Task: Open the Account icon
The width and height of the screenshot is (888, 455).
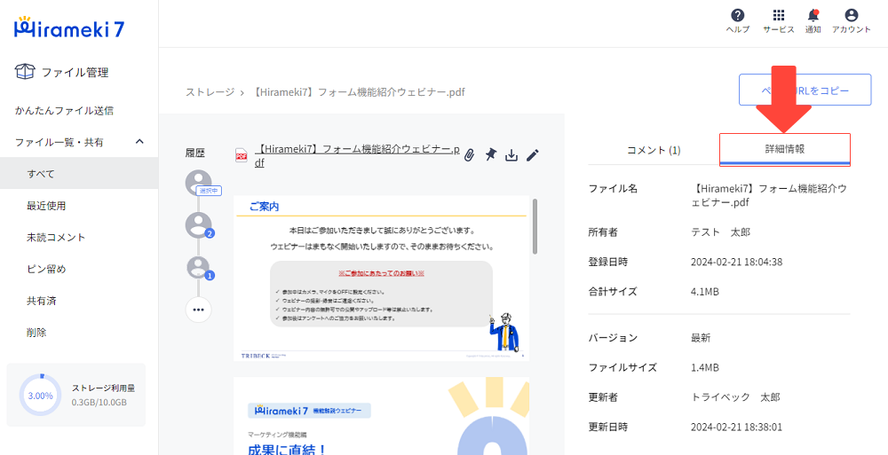Action: [852, 16]
